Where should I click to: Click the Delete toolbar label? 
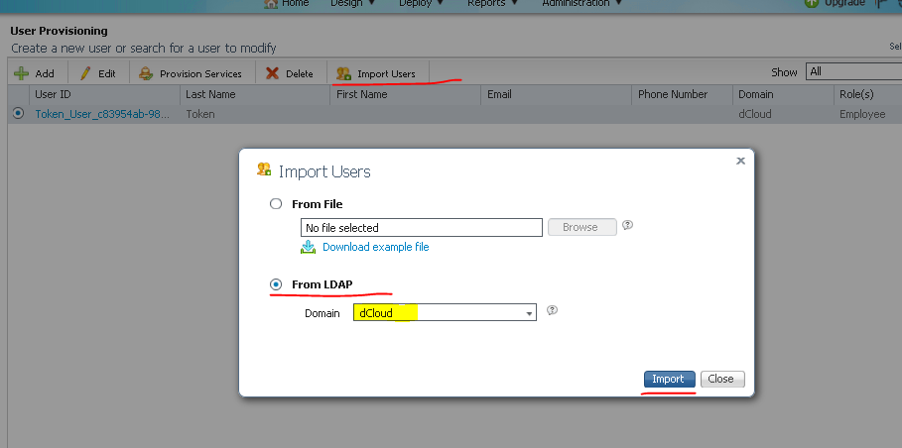tap(299, 73)
